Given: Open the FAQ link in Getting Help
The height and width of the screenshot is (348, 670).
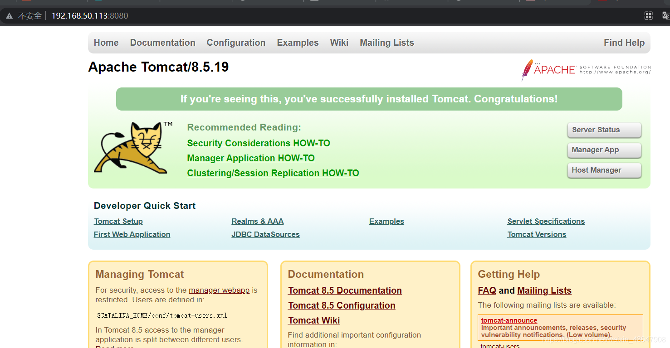Looking at the screenshot, I should coord(487,290).
